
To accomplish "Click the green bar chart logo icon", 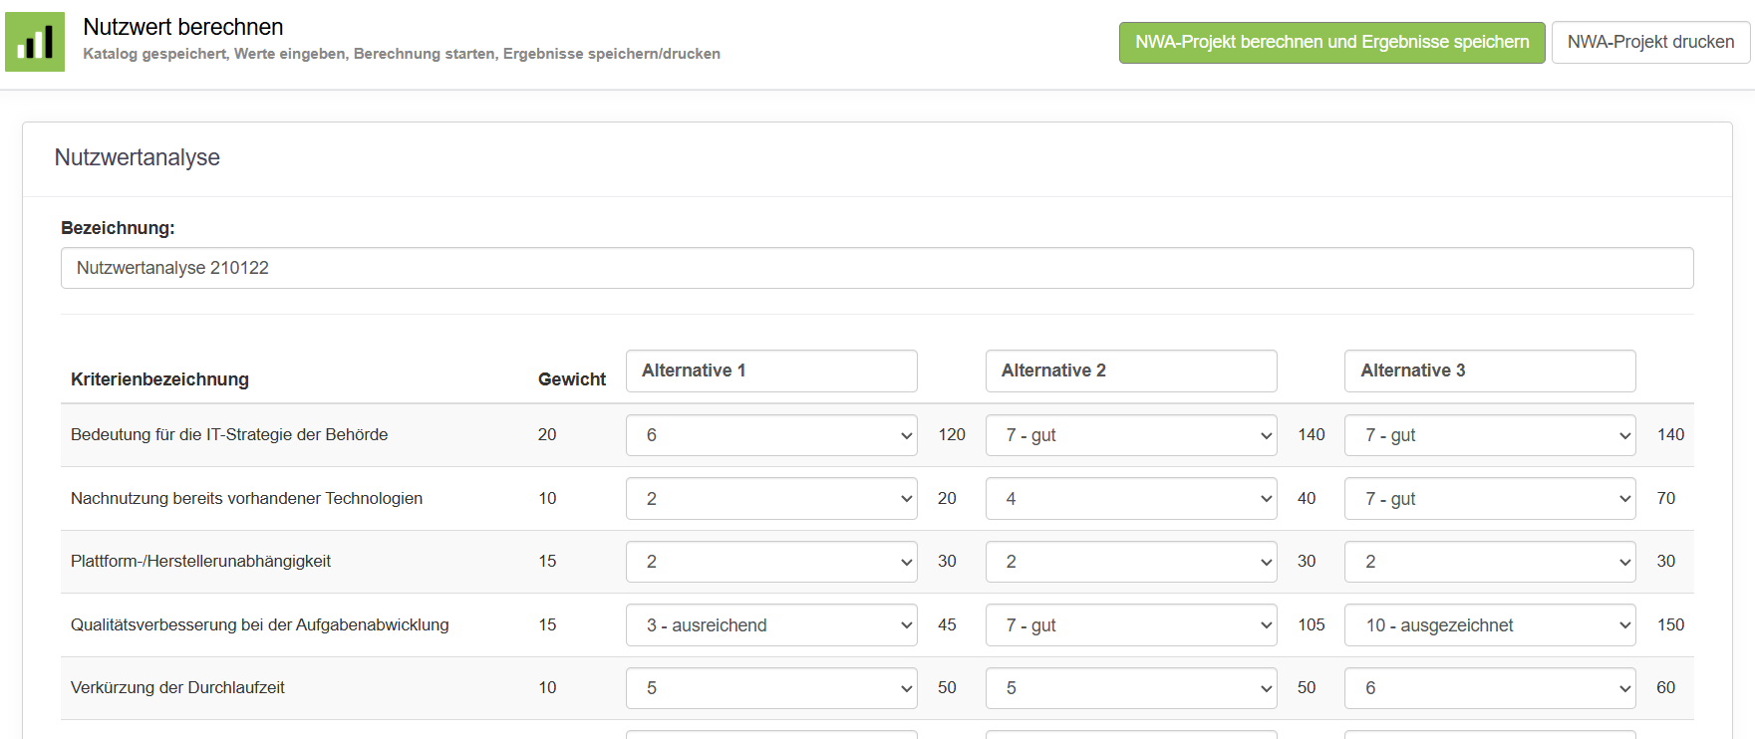I will pos(35,42).
